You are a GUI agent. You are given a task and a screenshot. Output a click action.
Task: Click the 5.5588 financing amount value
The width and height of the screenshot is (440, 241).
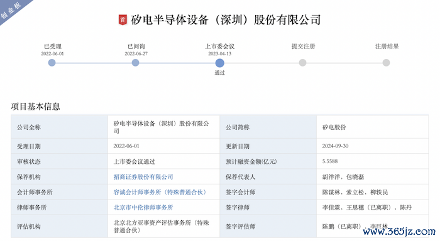[x=330, y=161]
